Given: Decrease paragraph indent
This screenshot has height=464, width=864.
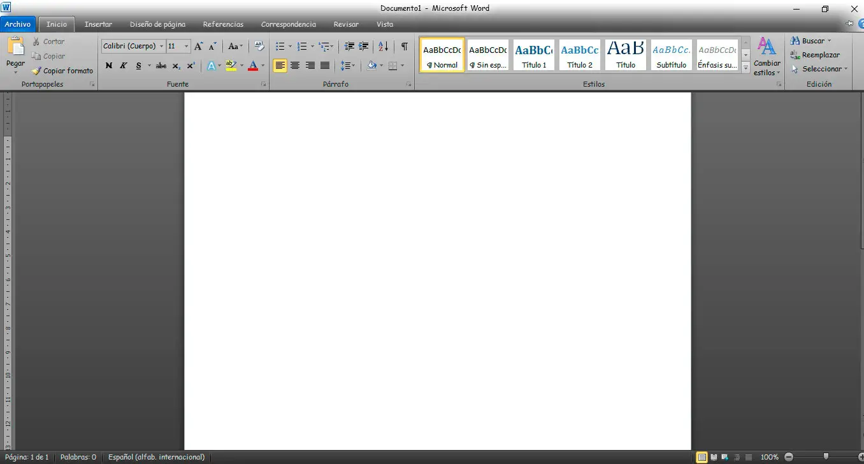Looking at the screenshot, I should pos(349,47).
